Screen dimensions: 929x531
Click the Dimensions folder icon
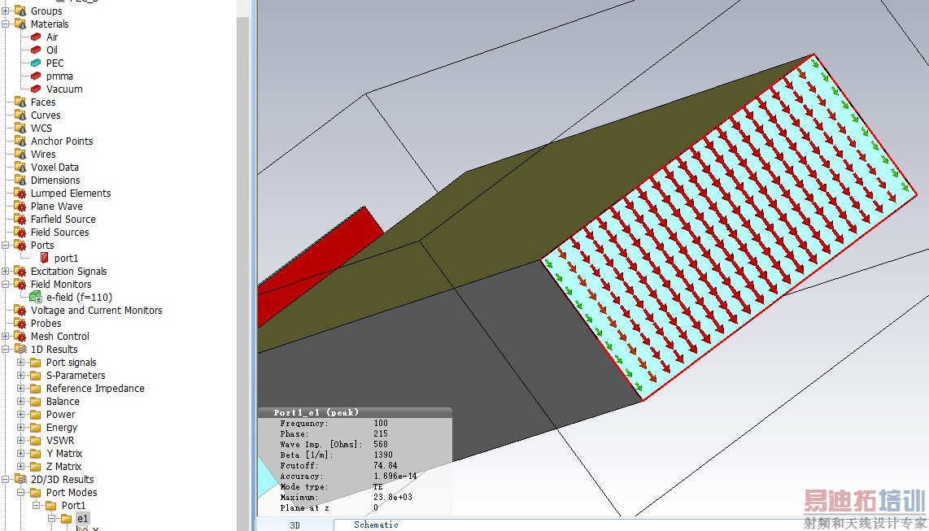coord(20,180)
